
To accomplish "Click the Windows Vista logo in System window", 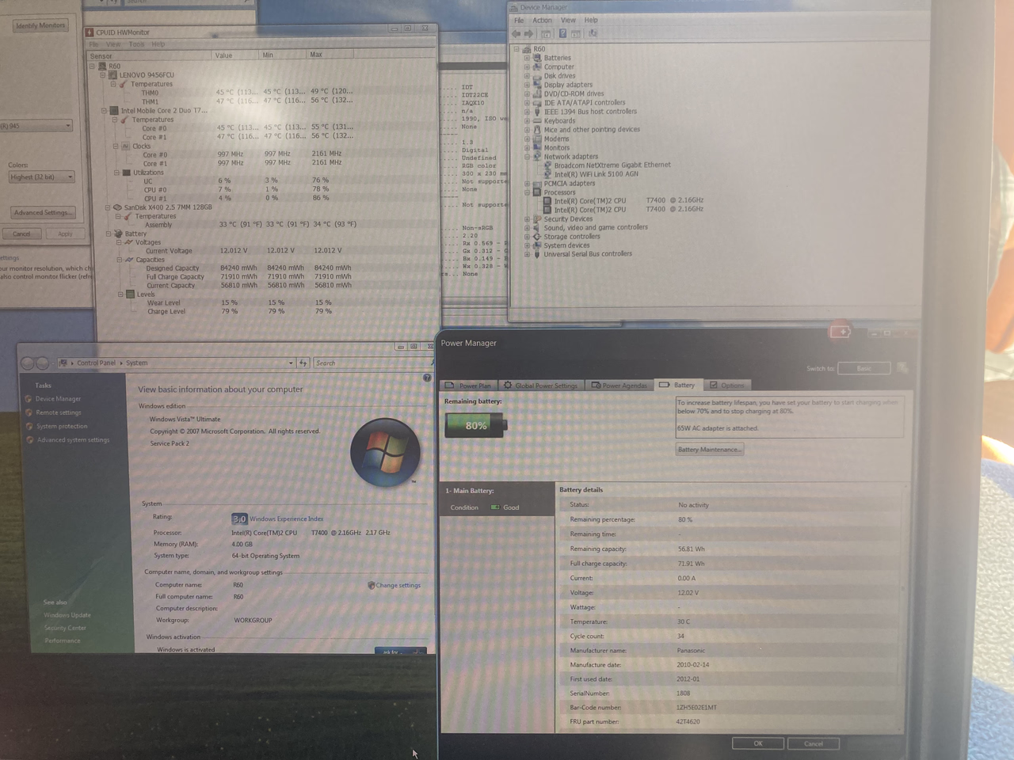I will [386, 452].
